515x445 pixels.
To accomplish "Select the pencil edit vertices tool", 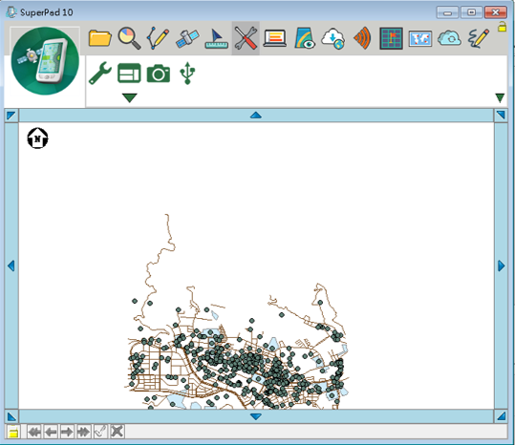I will coord(158,38).
